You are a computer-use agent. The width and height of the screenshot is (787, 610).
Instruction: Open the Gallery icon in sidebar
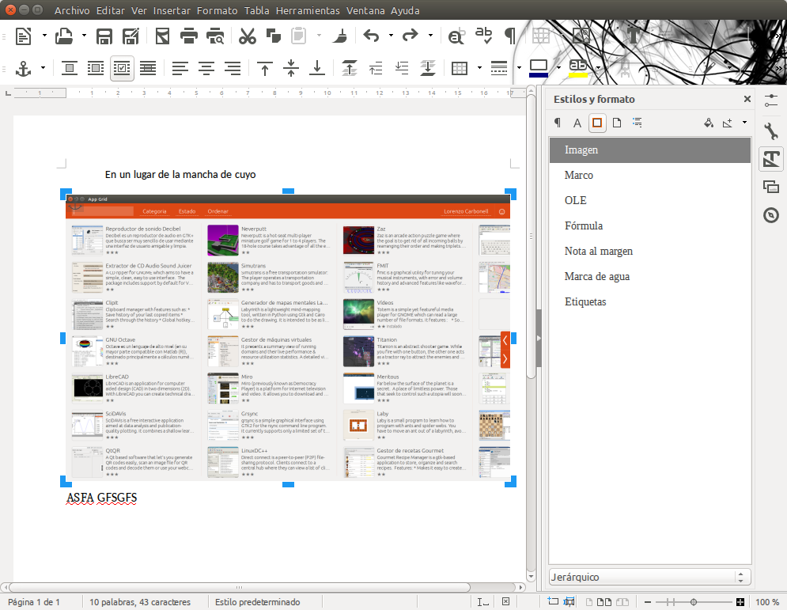770,187
